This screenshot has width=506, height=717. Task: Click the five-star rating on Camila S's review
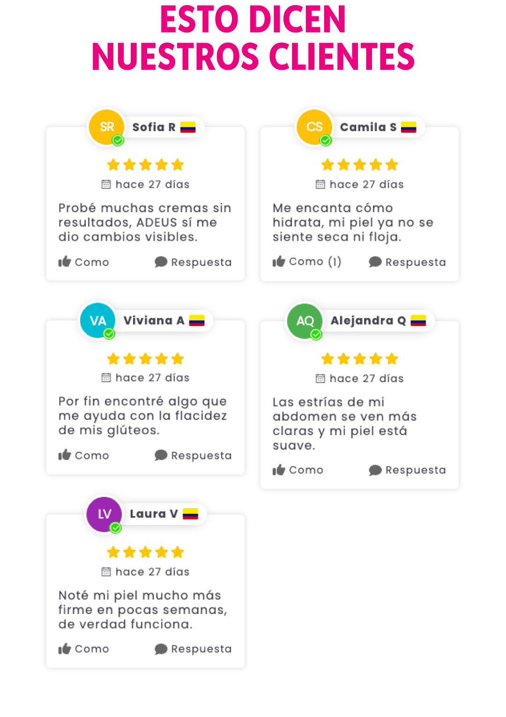pos(359,165)
